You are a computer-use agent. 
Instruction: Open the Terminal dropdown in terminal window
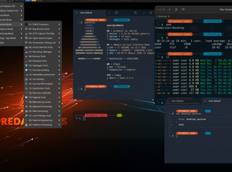coord(163,16)
